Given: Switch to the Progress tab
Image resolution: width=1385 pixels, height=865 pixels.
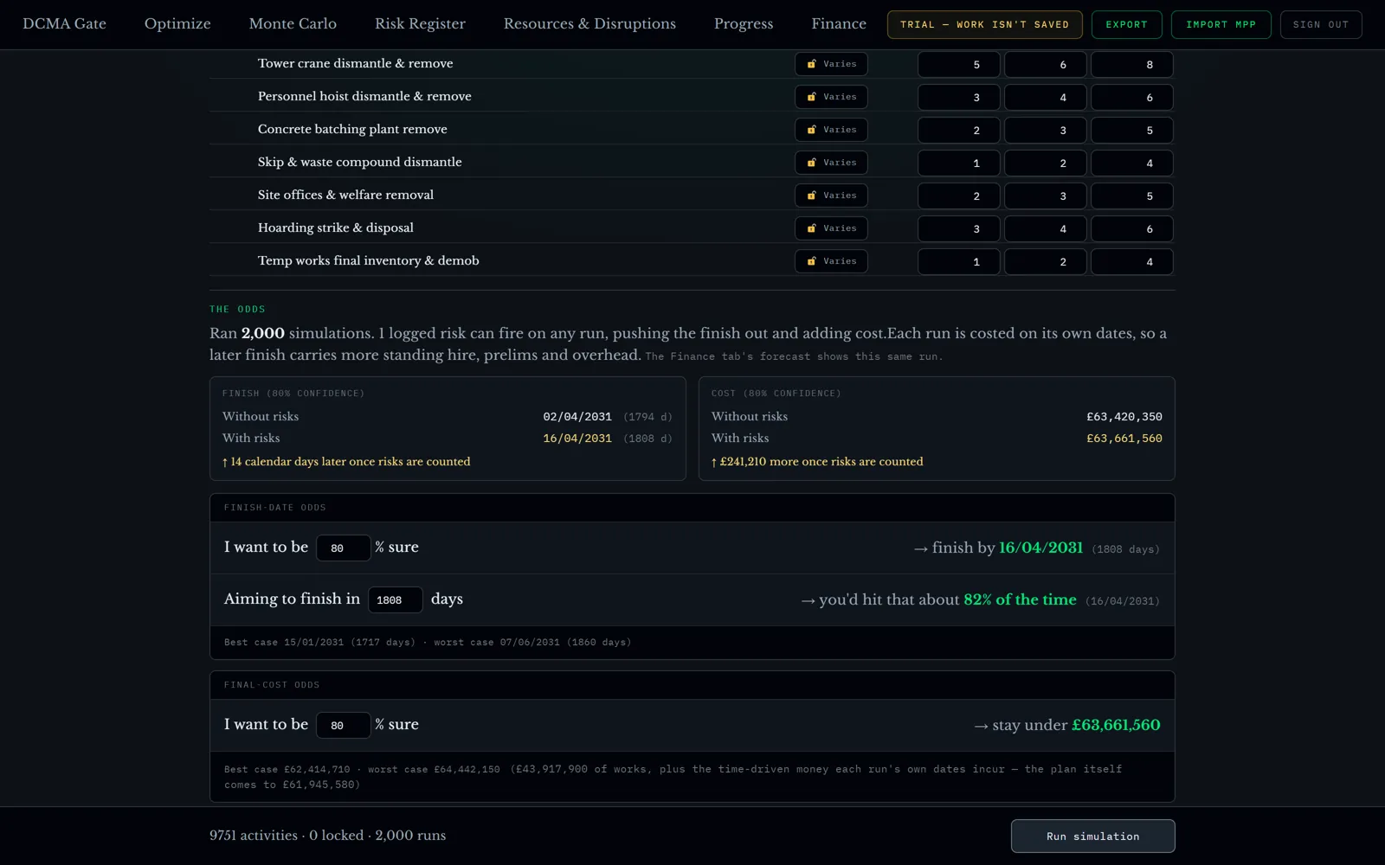Looking at the screenshot, I should point(744,24).
